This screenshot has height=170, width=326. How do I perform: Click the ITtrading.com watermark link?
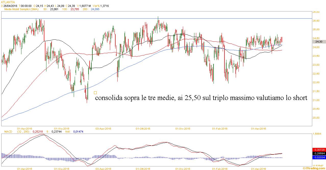[x=315, y=168]
